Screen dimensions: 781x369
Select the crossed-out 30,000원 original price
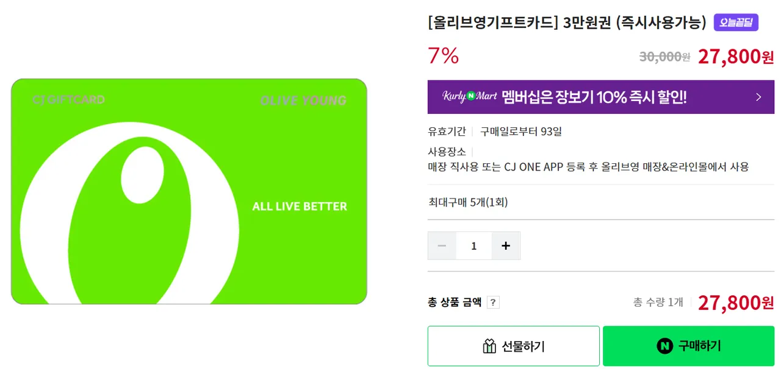pyautogui.click(x=664, y=57)
